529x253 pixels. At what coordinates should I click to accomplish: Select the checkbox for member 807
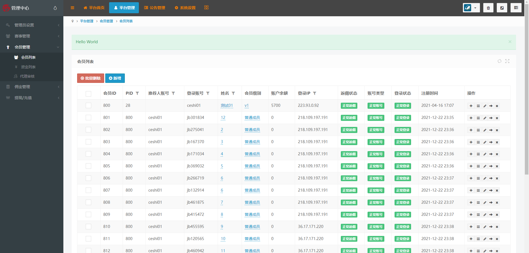[x=88, y=190]
